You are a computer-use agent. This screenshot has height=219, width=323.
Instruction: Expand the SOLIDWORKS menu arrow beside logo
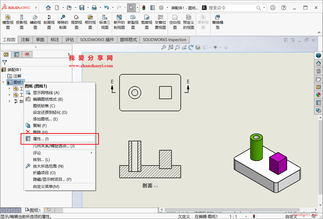[36, 8]
